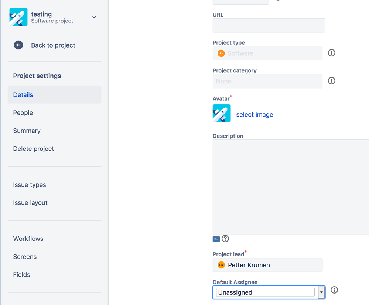This screenshot has width=369, height=305.
Task: Expand the testing project switcher chevron
Action: click(x=94, y=17)
